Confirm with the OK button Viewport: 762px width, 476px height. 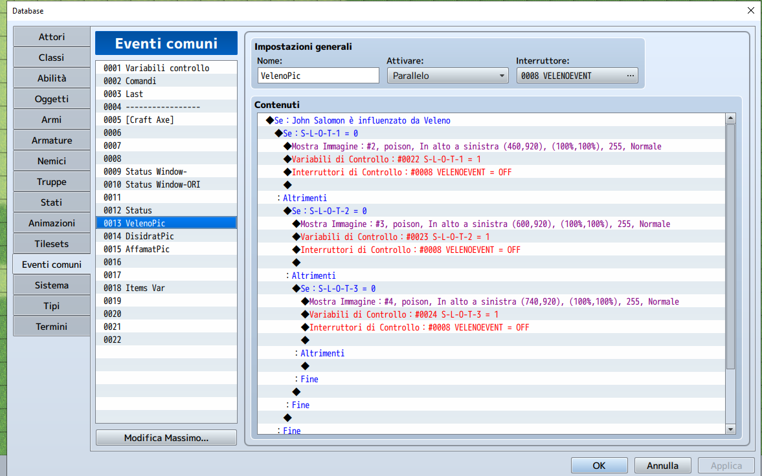point(600,465)
